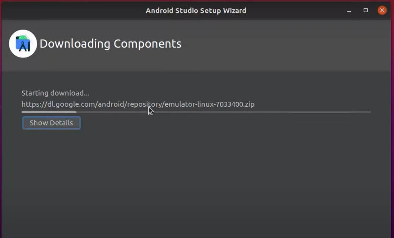The image size is (394, 238).
Task: Click the unfilled portion of the download progress bar
Action: click(227, 112)
